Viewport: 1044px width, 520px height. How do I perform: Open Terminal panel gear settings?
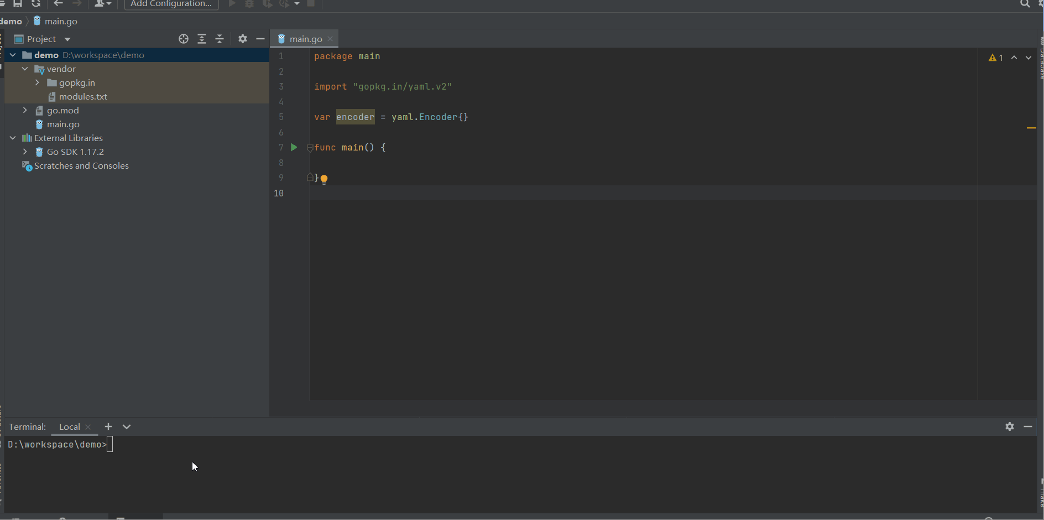point(1010,427)
